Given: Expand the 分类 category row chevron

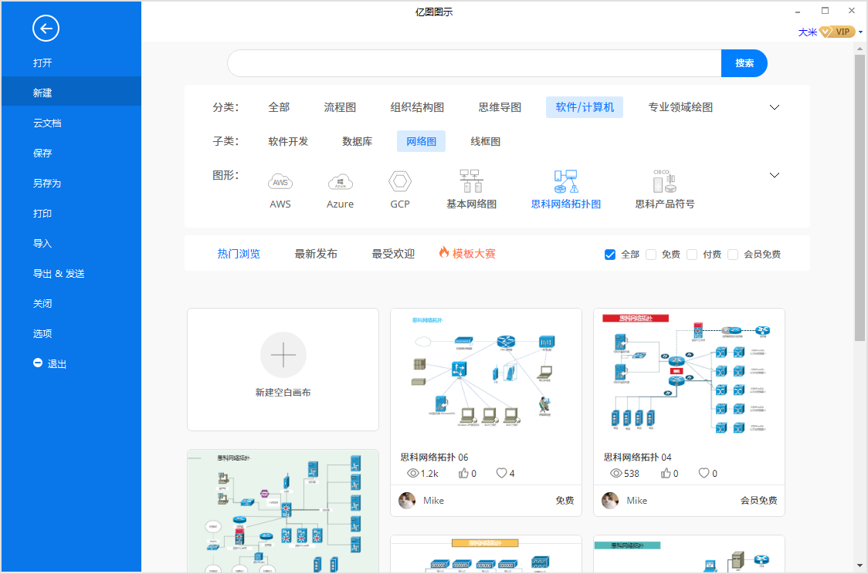Looking at the screenshot, I should [775, 107].
